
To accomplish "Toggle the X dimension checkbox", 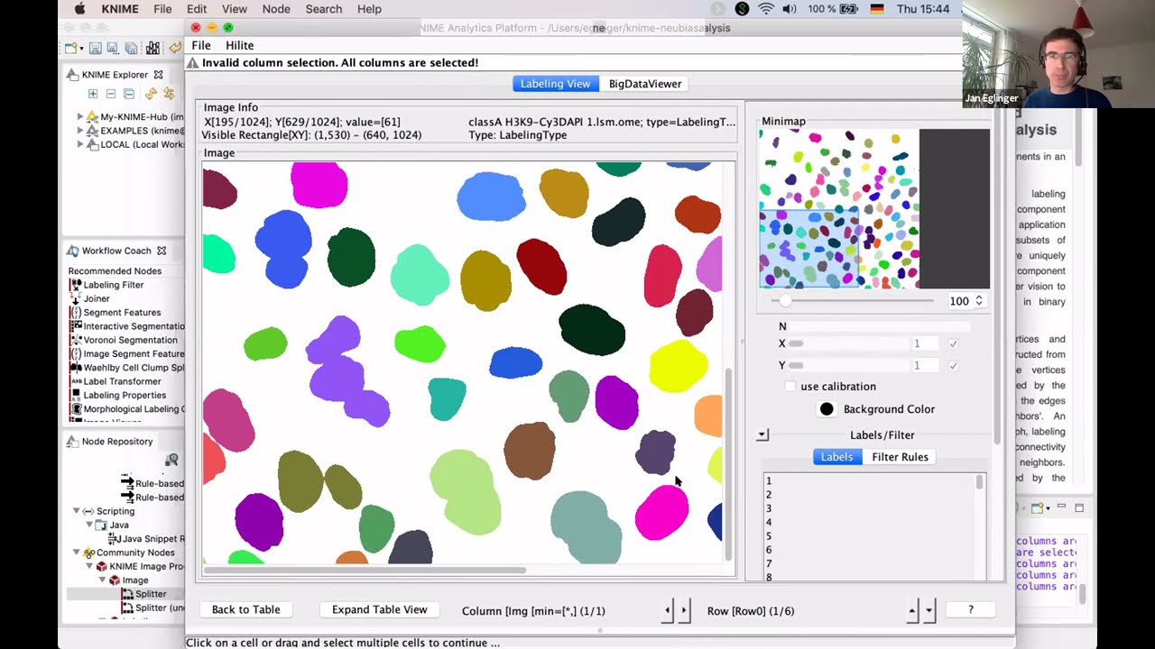I will coord(953,343).
